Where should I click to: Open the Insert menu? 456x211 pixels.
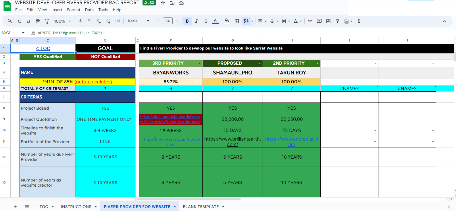(57, 10)
